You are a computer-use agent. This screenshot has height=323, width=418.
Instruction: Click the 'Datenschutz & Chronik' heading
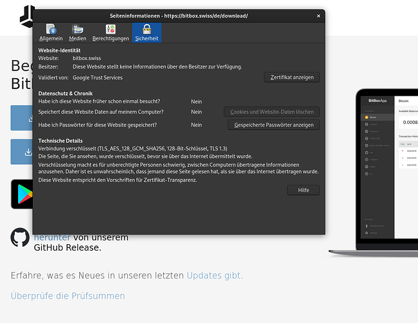(x=65, y=94)
